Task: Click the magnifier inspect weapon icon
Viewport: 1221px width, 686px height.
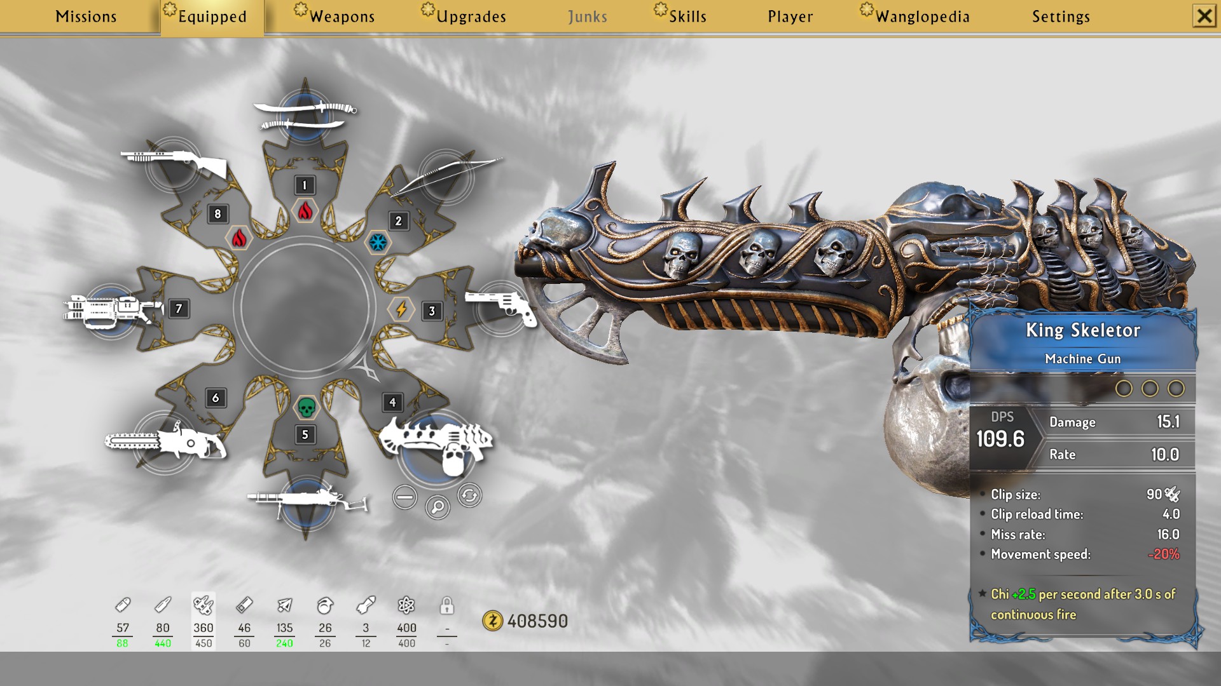Action: pos(438,507)
